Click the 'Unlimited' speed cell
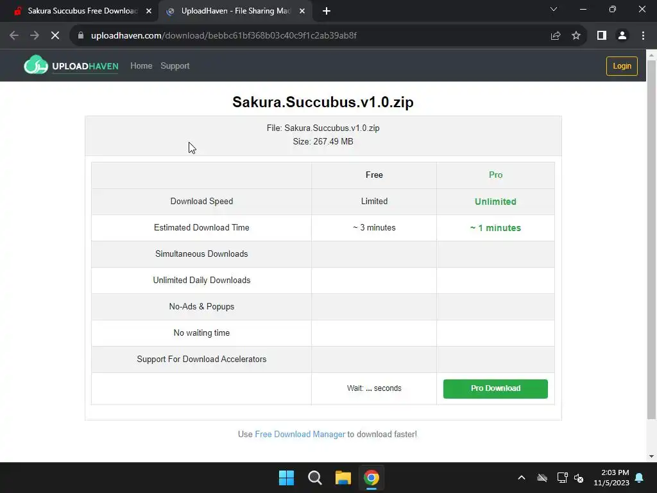 click(495, 202)
